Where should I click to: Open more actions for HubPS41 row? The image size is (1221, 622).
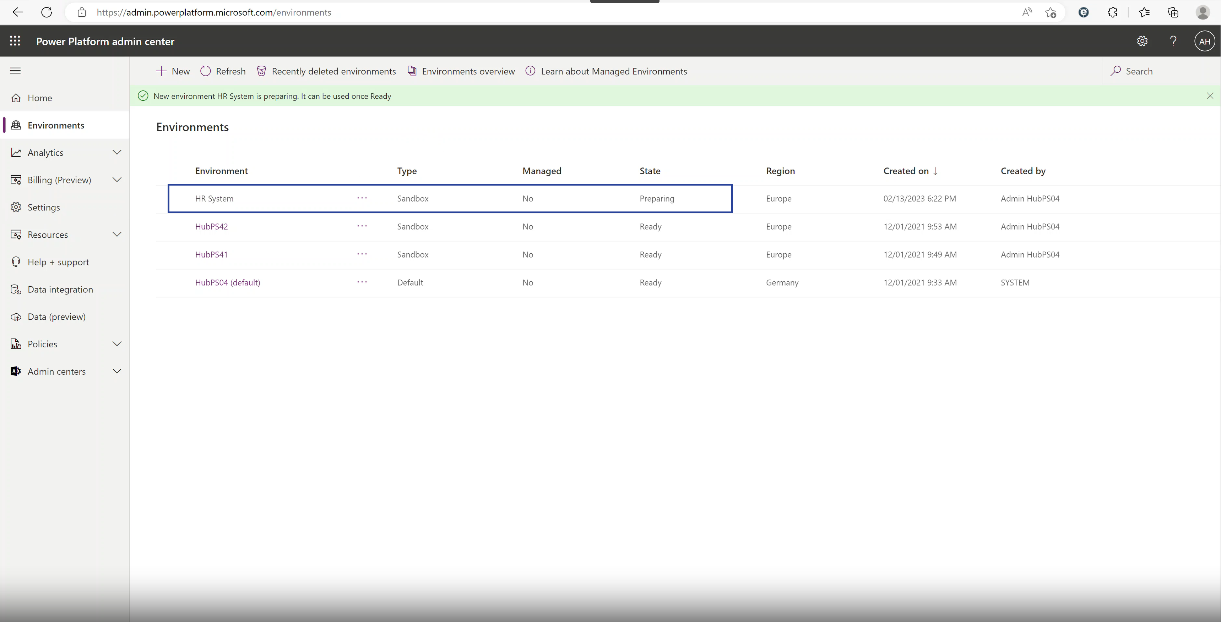(362, 254)
